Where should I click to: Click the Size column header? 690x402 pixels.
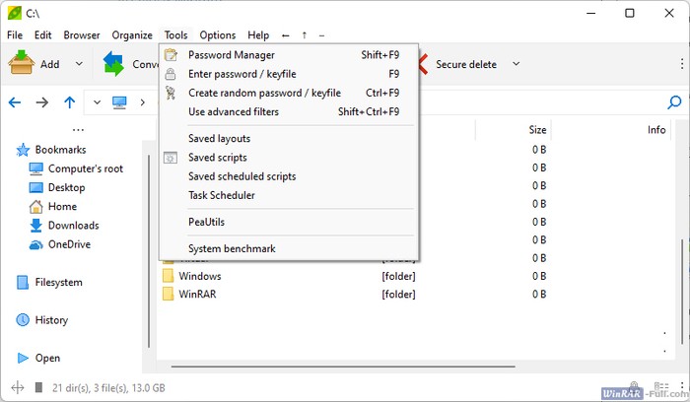pos(537,130)
